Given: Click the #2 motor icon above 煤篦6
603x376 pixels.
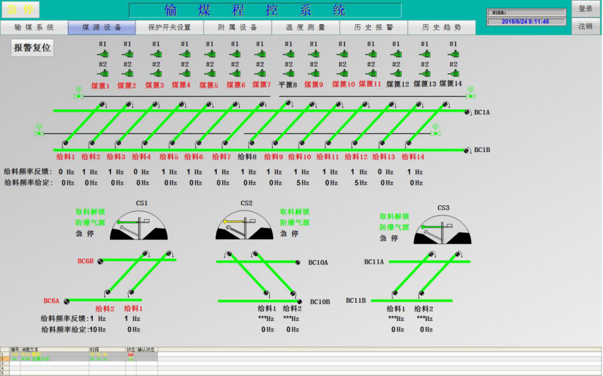Looking at the screenshot, I should click(234, 73).
